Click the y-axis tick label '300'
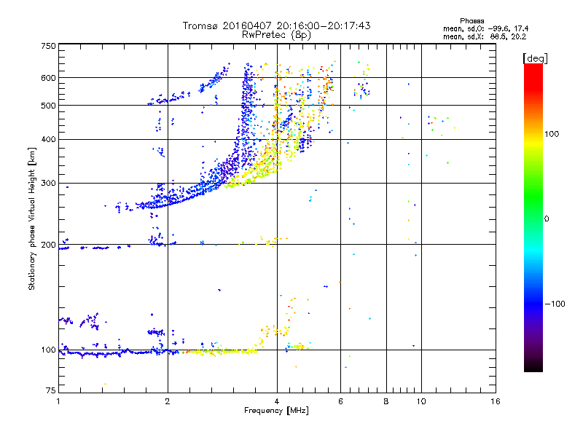Image resolution: width=583 pixels, height=437 pixels. [48, 184]
